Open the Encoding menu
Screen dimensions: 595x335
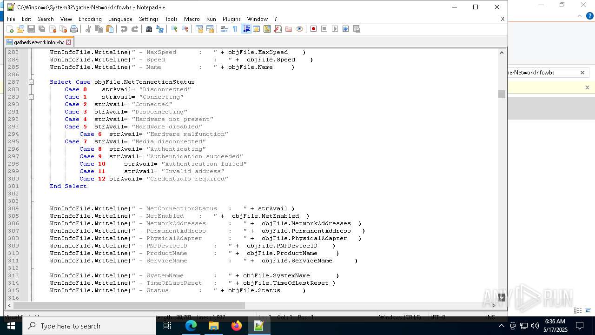90,19
